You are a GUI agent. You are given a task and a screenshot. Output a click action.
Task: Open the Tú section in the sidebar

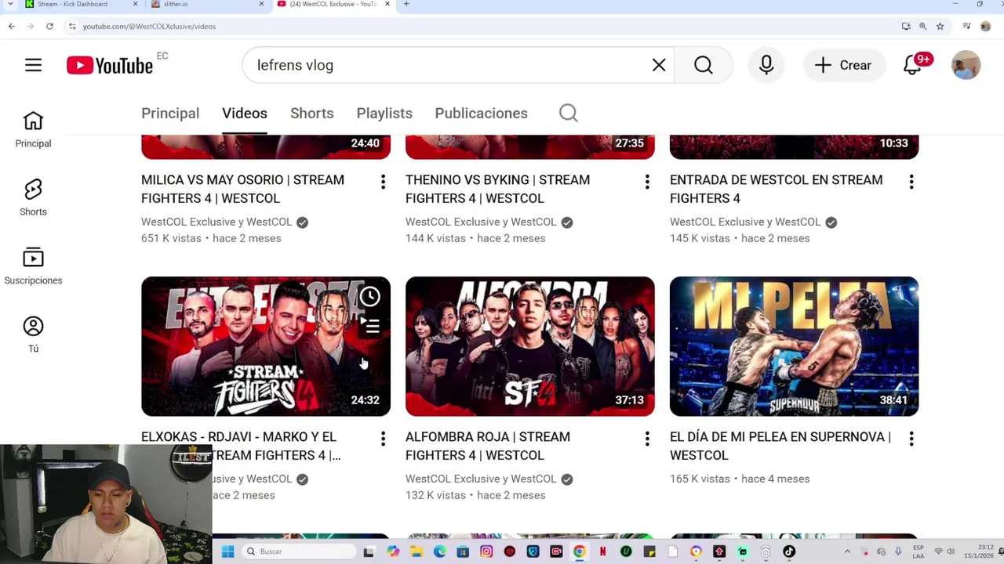tap(33, 334)
